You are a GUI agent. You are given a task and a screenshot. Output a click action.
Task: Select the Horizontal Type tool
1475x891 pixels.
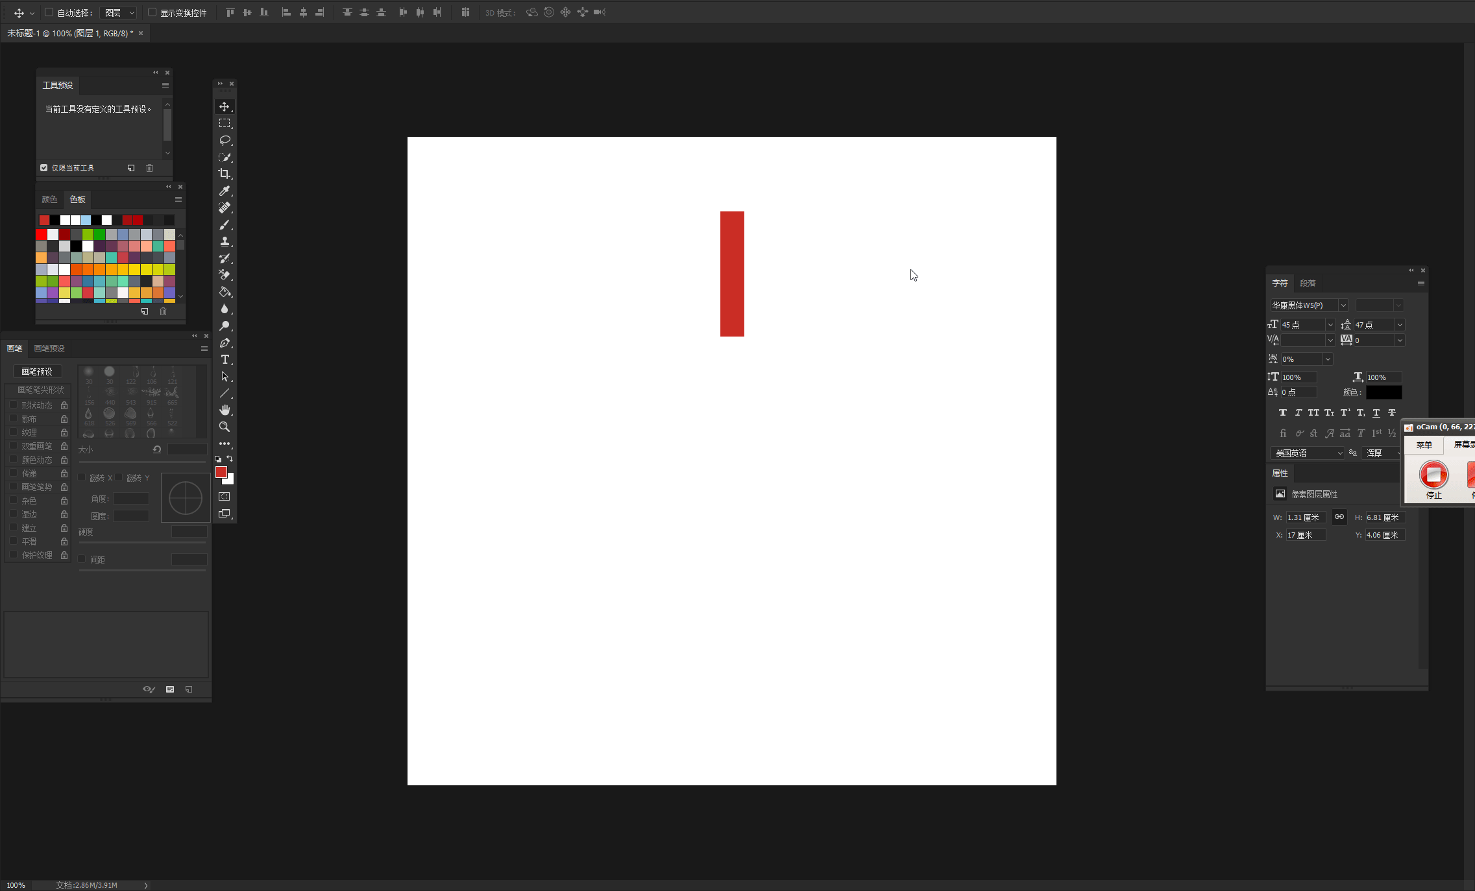point(225,359)
